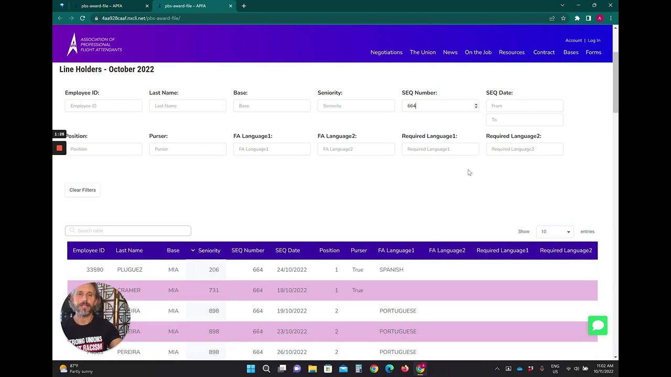Click SEQ Number field spinner arrows
The width and height of the screenshot is (671, 377).
tap(476, 106)
